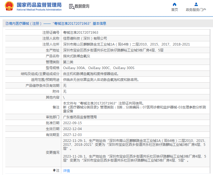Viewport: 213px width, 175px height.
Task: Select the expiry date 2027-12-03
Action: [x=72, y=135]
